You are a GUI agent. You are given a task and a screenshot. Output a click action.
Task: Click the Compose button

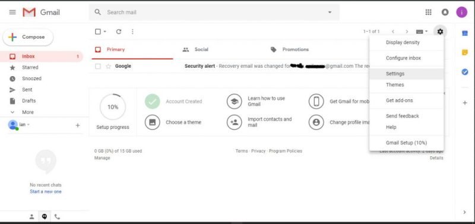pyautogui.click(x=28, y=37)
